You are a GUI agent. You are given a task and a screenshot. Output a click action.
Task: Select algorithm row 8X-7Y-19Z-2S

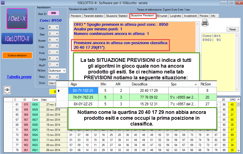click(83, 91)
